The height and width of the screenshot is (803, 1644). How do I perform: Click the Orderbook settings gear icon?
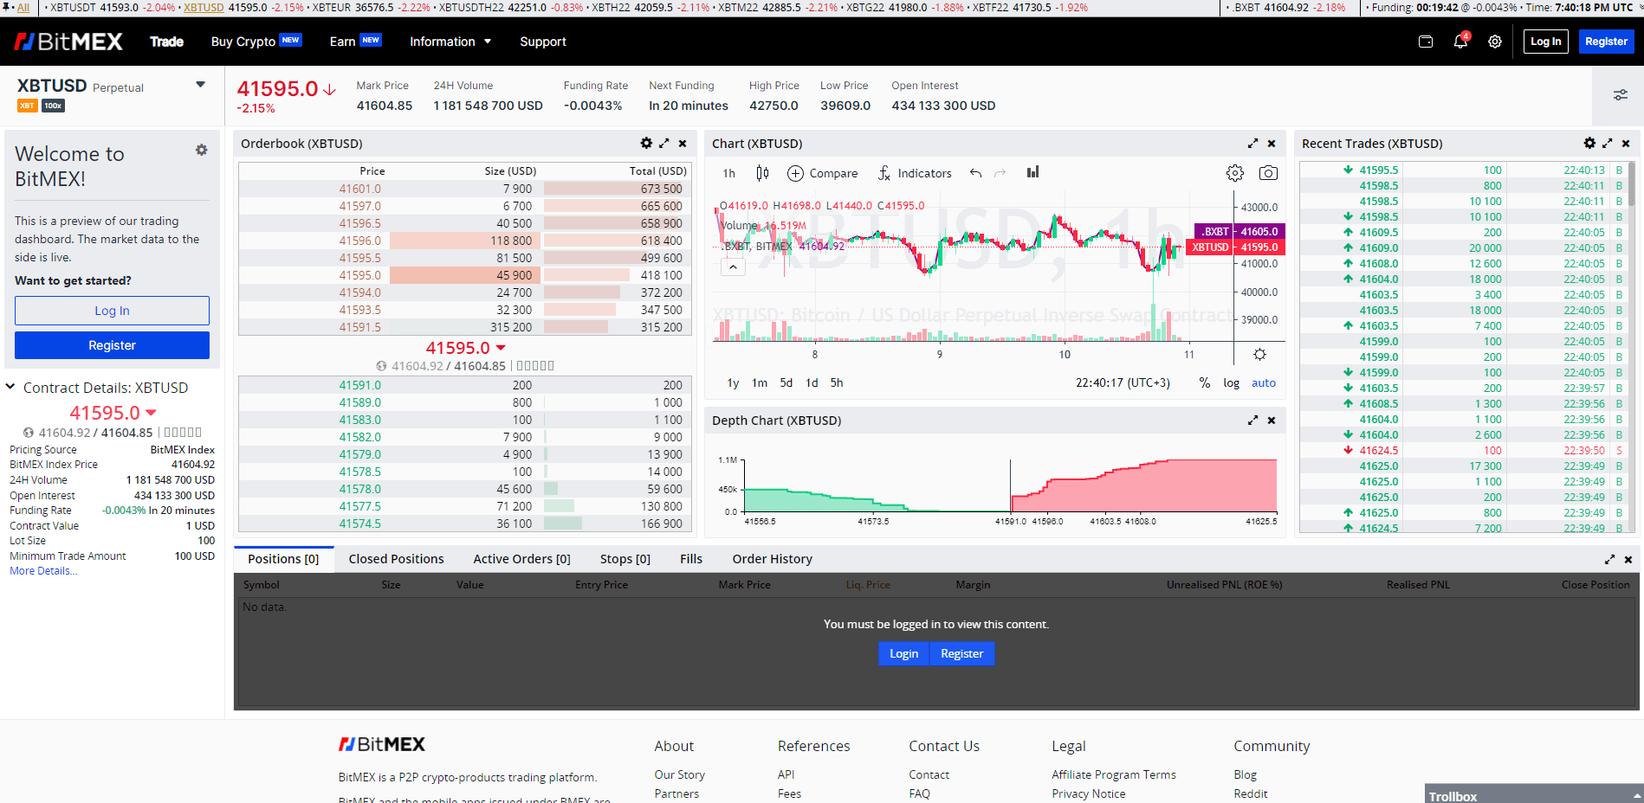click(646, 144)
